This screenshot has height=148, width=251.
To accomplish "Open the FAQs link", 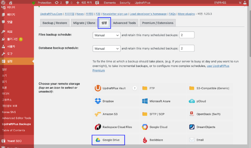I will click(172, 14).
